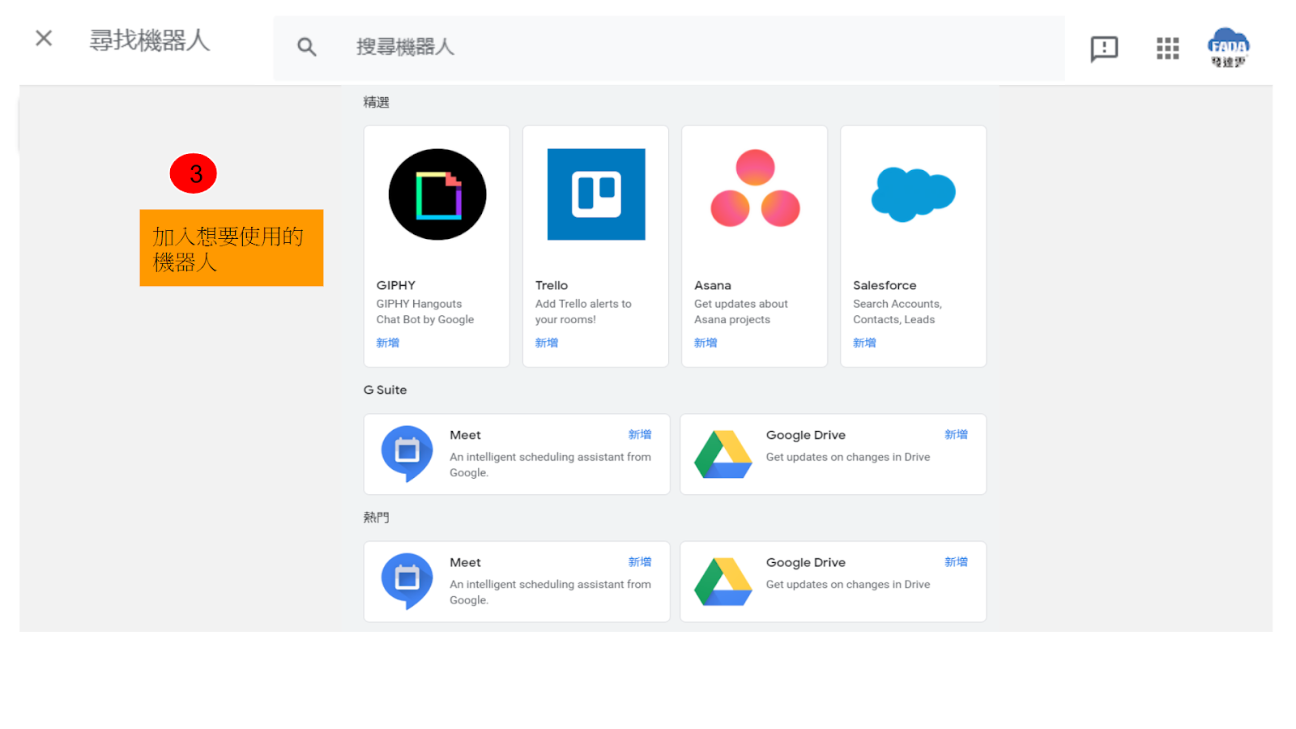Add Google Drive bot in 熱門 section
Screen dimensions: 1296x729
(x=956, y=562)
